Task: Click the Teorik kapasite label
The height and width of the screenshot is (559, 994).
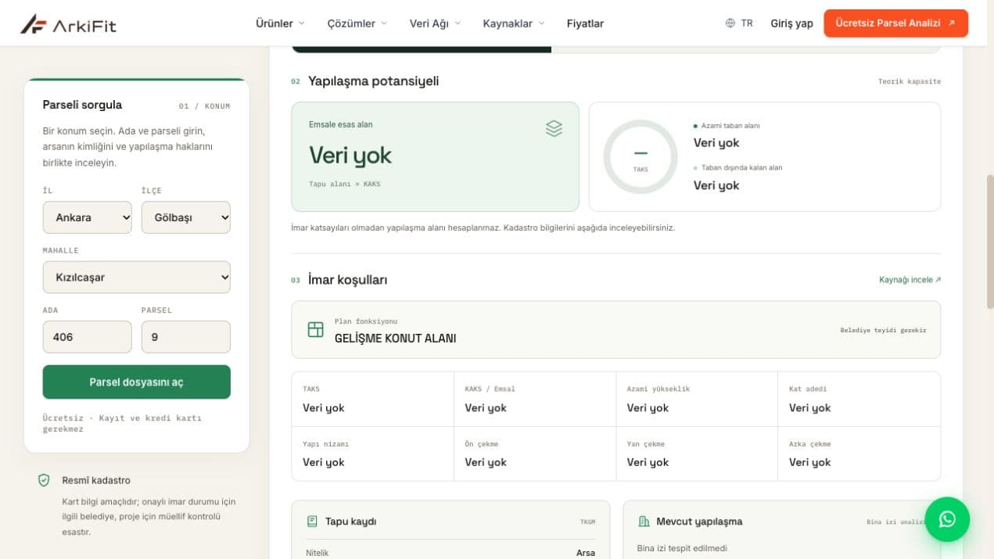Action: [910, 81]
